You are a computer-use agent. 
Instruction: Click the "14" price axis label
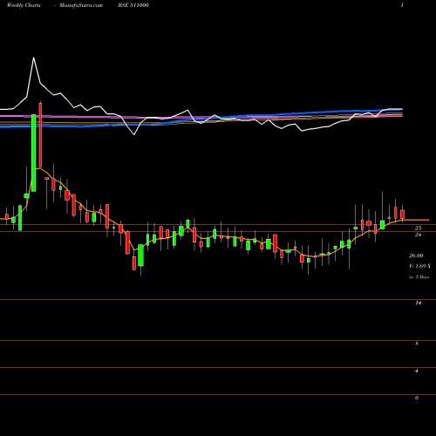(x=418, y=303)
